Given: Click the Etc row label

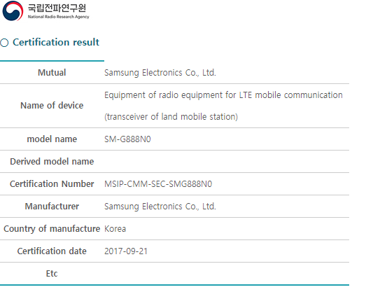Looking at the screenshot, I should coord(52,274).
